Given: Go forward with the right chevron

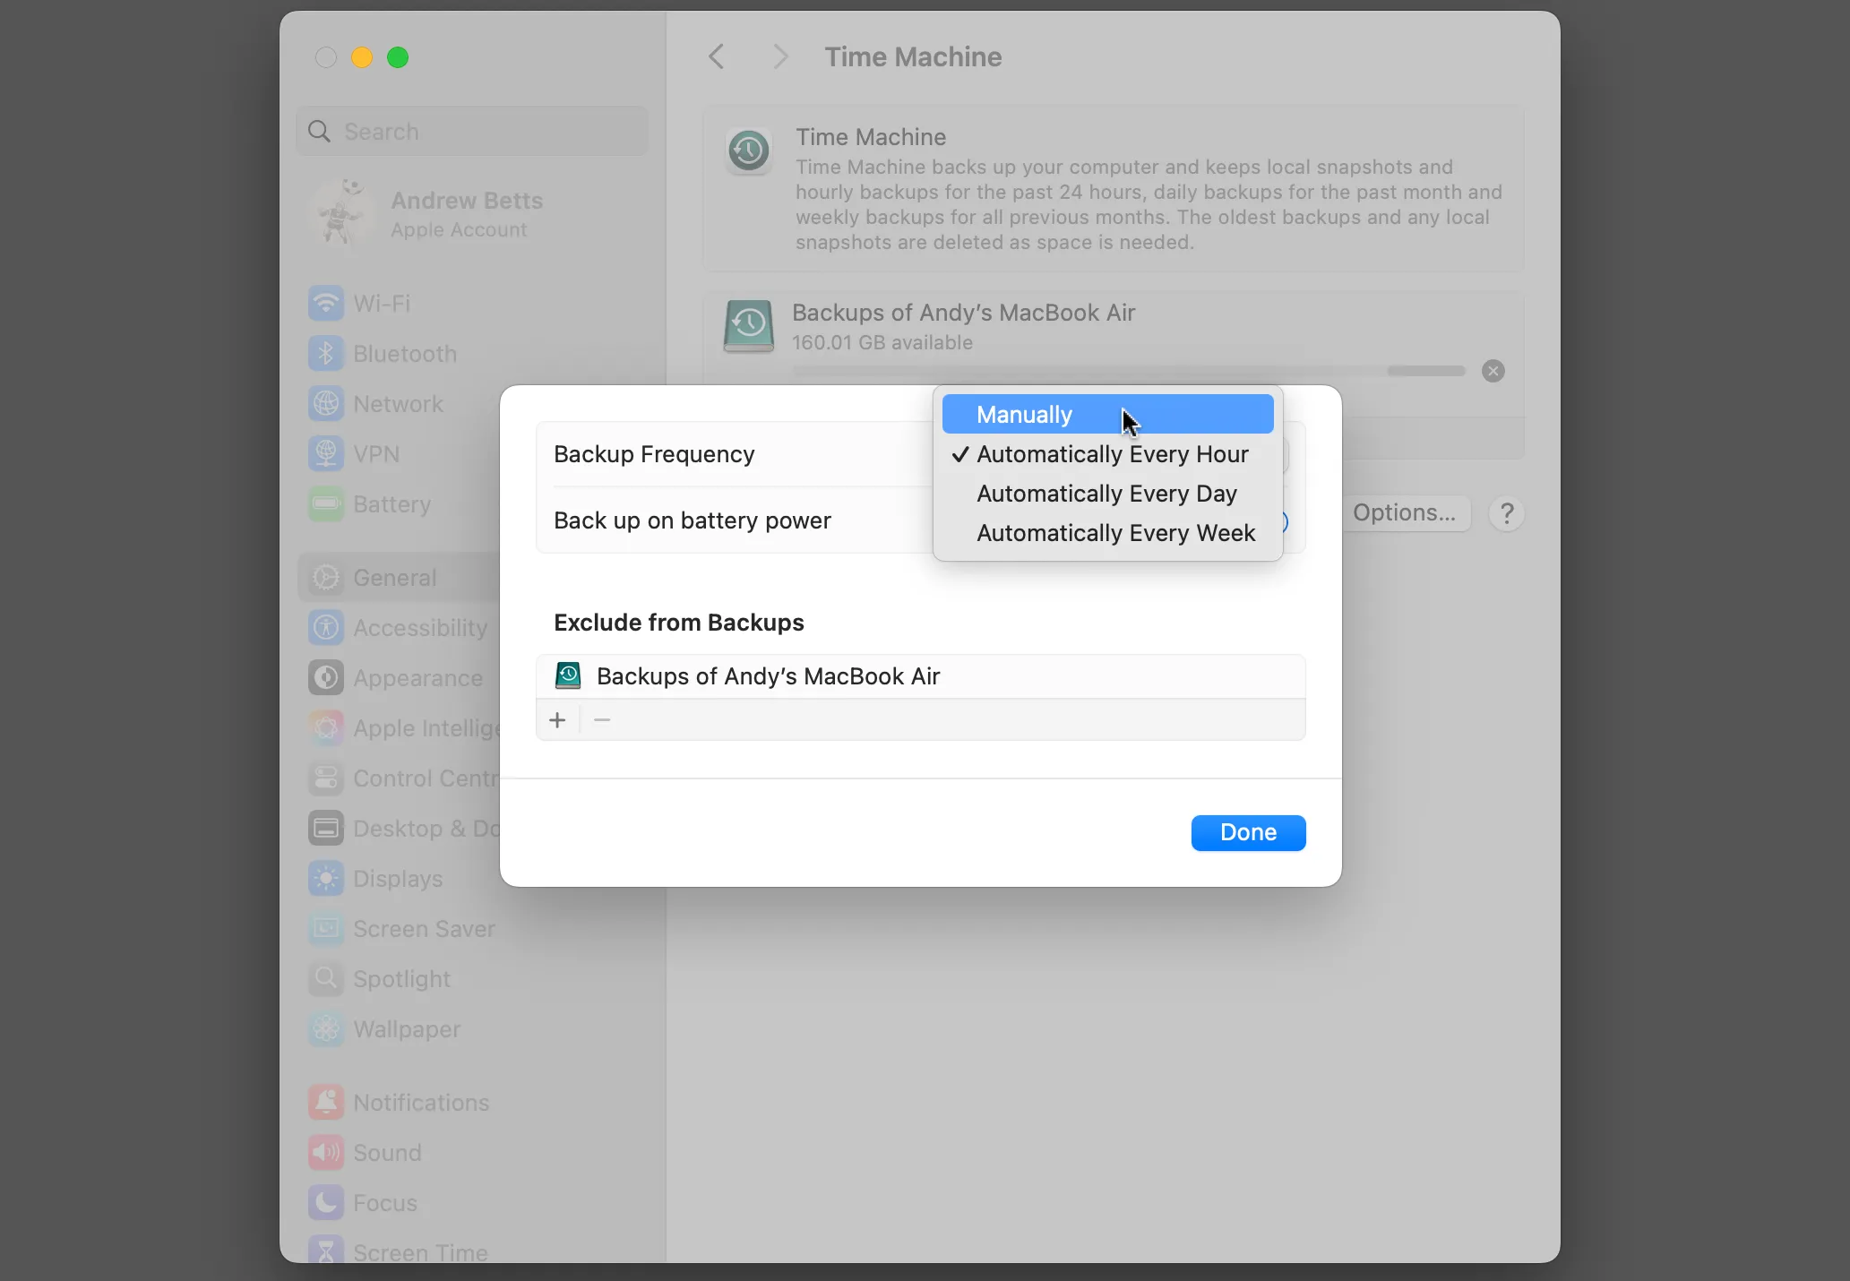Looking at the screenshot, I should point(780,57).
